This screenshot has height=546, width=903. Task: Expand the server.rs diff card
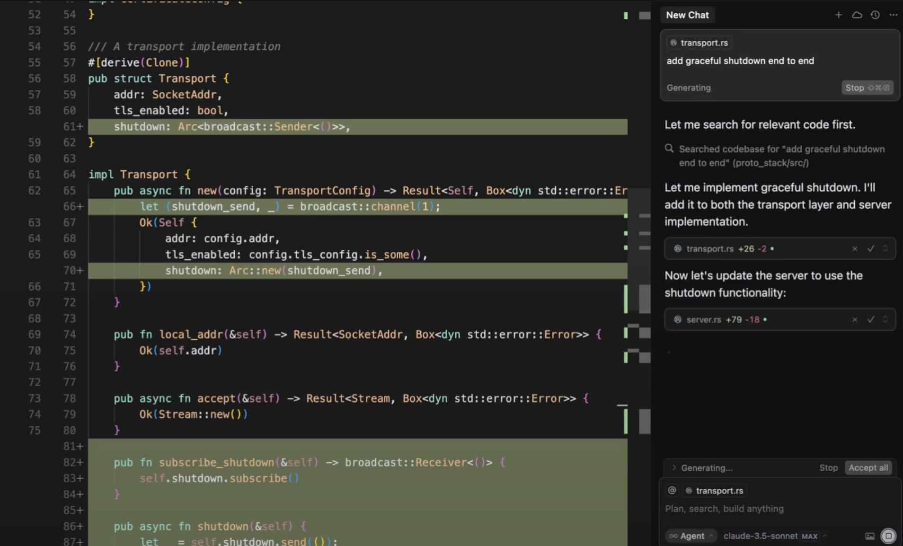pos(885,320)
